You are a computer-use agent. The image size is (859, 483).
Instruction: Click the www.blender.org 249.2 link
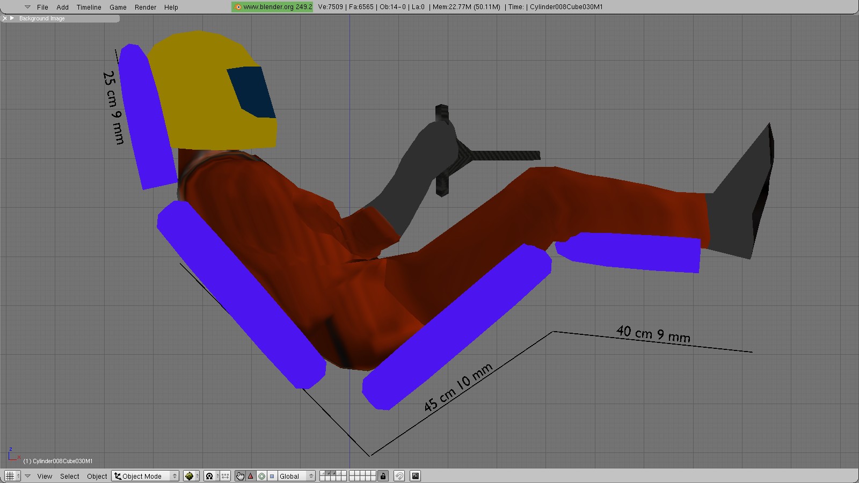point(273,7)
